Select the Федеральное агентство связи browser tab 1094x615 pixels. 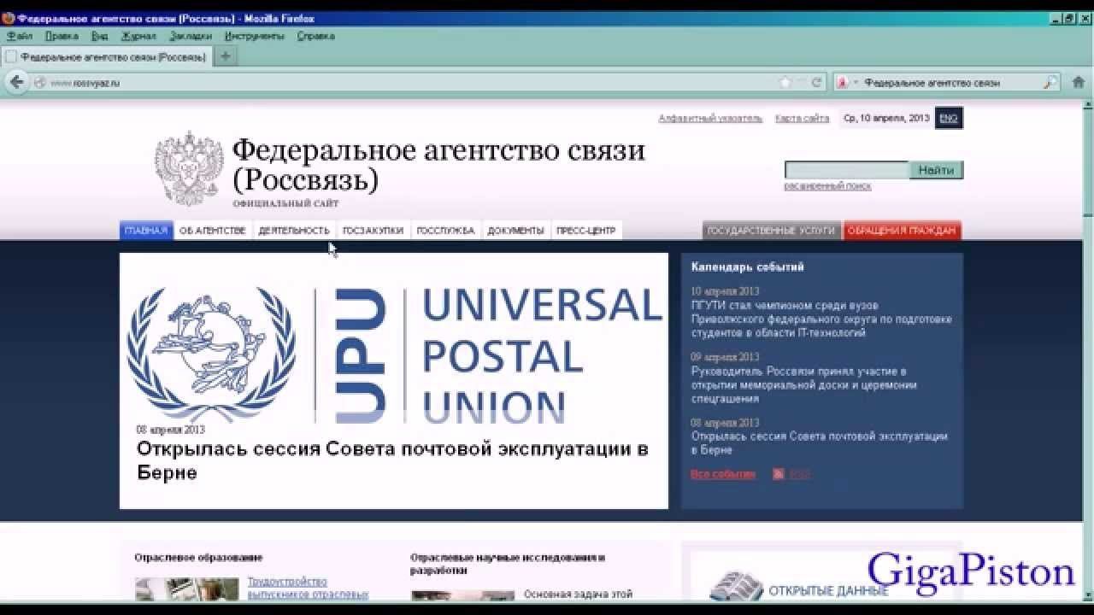pos(107,57)
